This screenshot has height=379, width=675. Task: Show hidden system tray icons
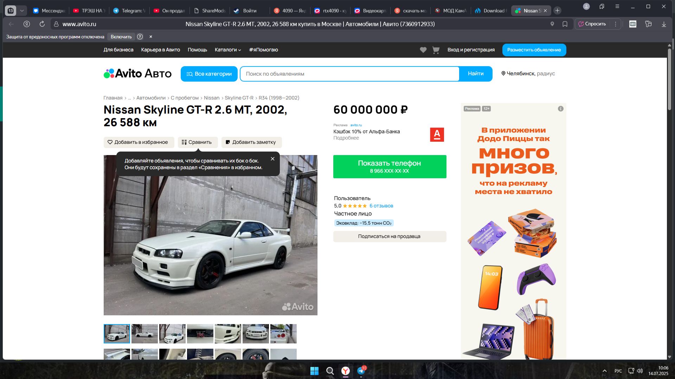pyautogui.click(x=605, y=371)
